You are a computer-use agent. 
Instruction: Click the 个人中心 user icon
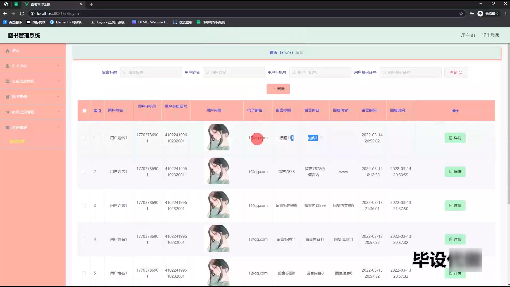point(8,66)
